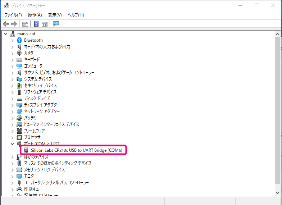Expand the サウンド、ビデオ、およびゲーム コントローラー category

click(12, 73)
